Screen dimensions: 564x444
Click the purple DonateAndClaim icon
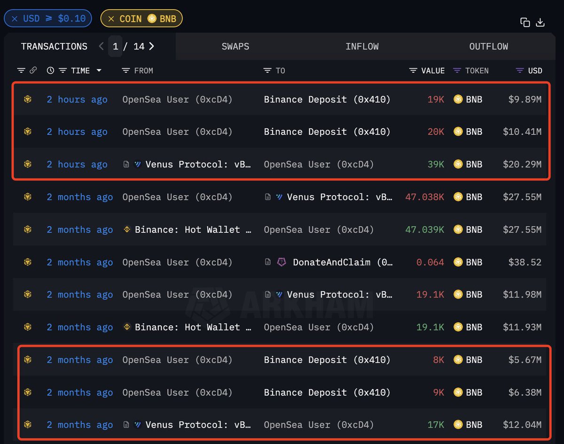pos(282,262)
